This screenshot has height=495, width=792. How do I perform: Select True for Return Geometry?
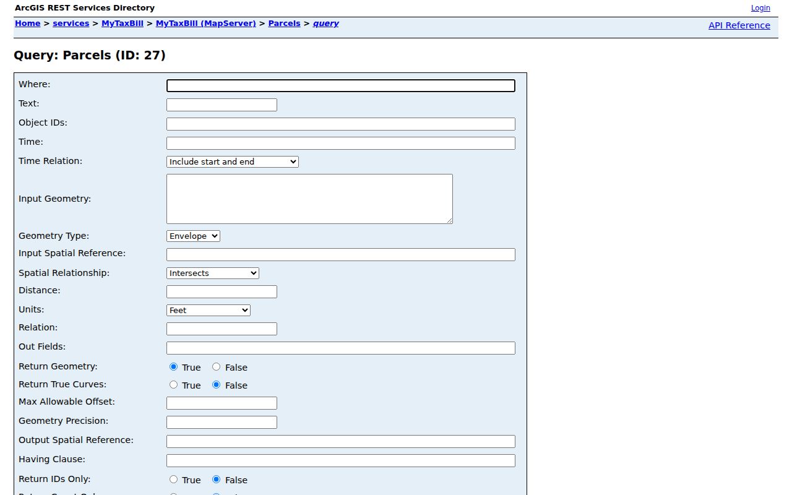pos(173,367)
